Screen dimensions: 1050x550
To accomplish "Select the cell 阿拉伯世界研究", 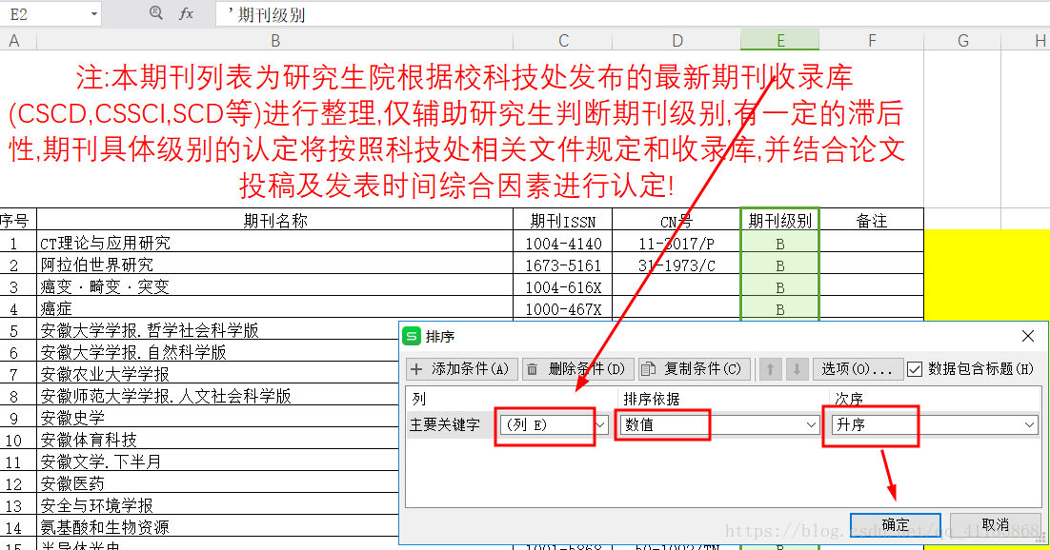I will click(275, 265).
